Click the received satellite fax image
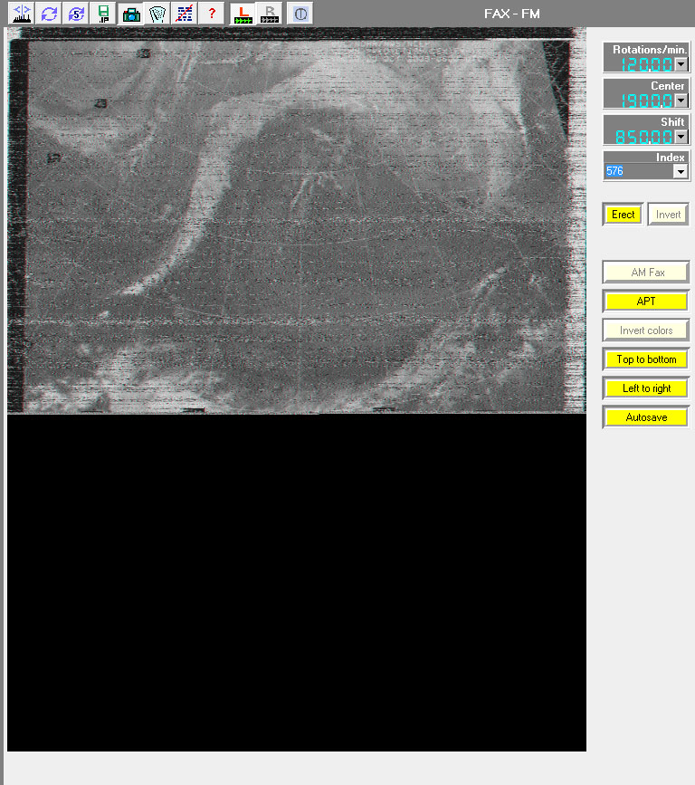The width and height of the screenshot is (695, 785). [296, 221]
